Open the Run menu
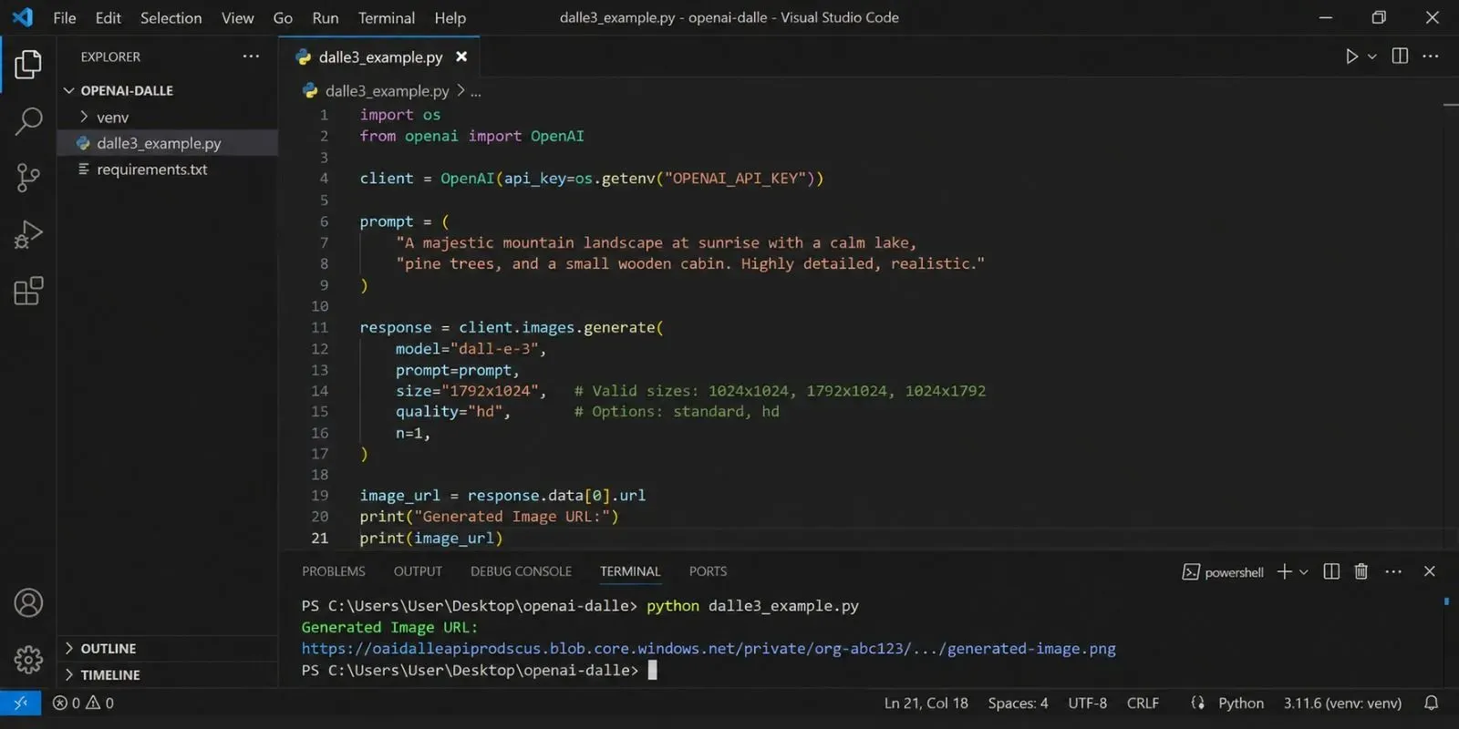1459x729 pixels. [325, 17]
